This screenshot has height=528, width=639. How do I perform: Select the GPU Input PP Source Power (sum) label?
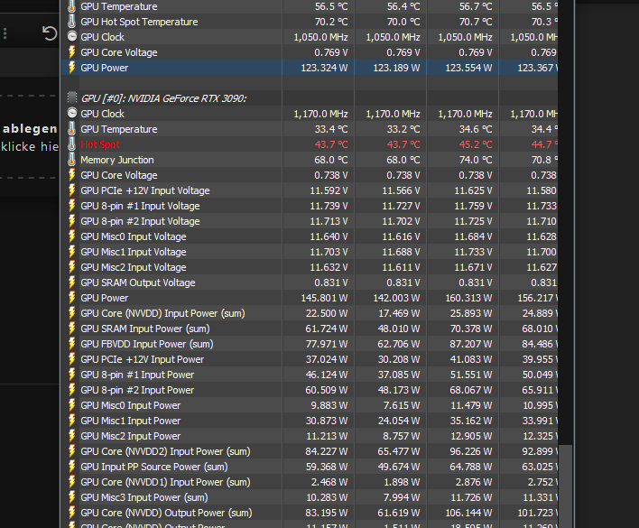pos(154,467)
